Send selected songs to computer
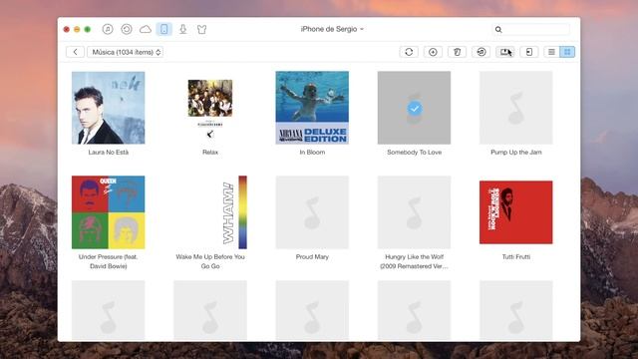The width and height of the screenshot is (638, 359). [505, 52]
